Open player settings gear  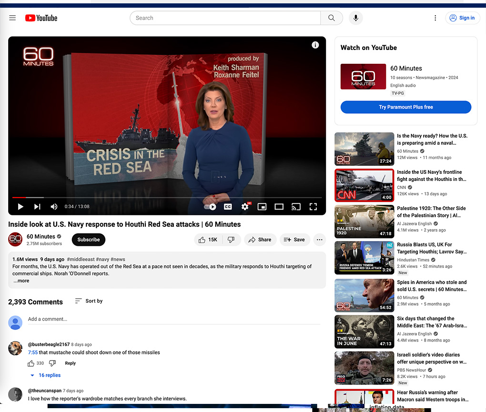(245, 207)
